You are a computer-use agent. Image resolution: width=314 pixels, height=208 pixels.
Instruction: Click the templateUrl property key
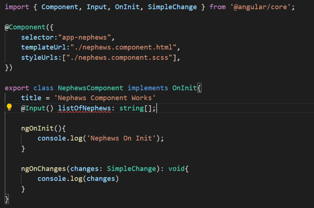click(43, 47)
